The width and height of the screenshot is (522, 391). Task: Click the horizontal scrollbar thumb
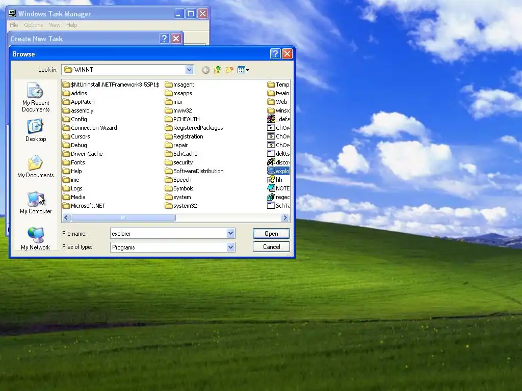coord(123,218)
